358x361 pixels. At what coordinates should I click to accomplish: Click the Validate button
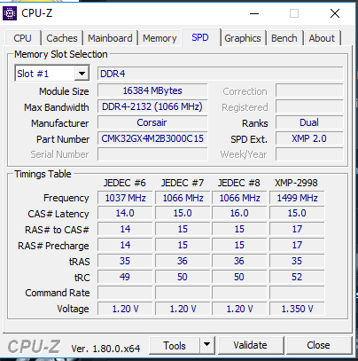point(250,345)
